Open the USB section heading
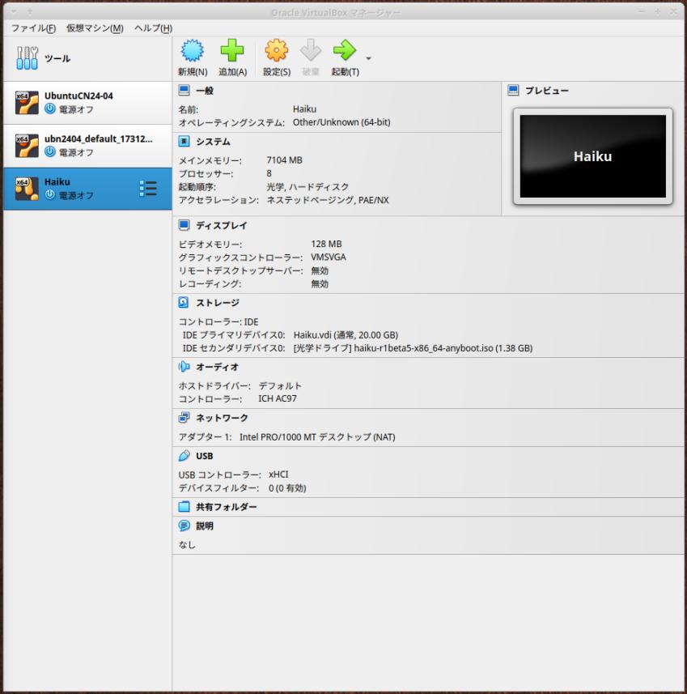This screenshot has width=687, height=694. pos(205,456)
